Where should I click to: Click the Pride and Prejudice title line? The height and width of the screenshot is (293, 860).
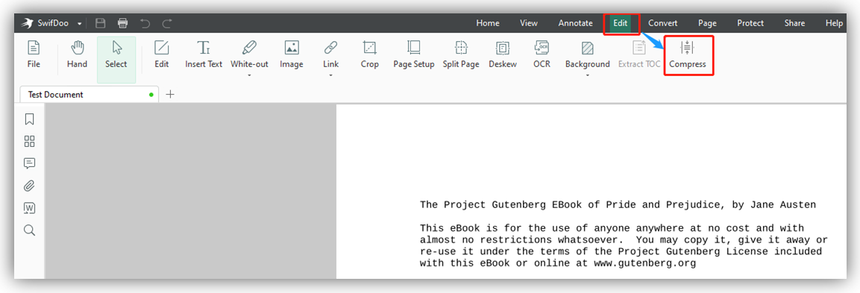[x=618, y=205]
